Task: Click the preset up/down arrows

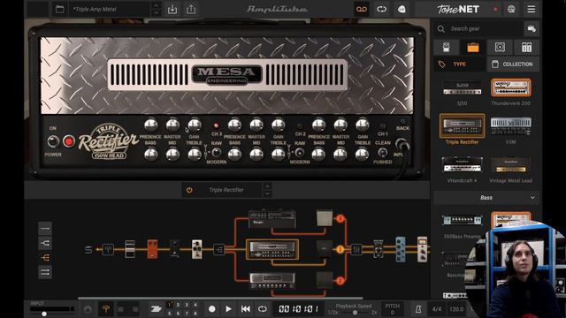Action: 156,9
